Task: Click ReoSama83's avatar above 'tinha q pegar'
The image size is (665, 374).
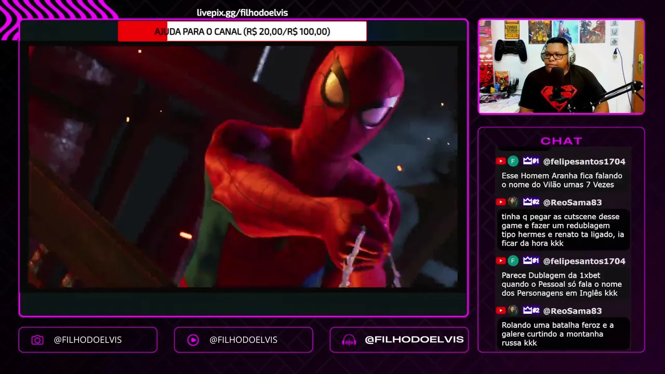Action: pyautogui.click(x=513, y=202)
